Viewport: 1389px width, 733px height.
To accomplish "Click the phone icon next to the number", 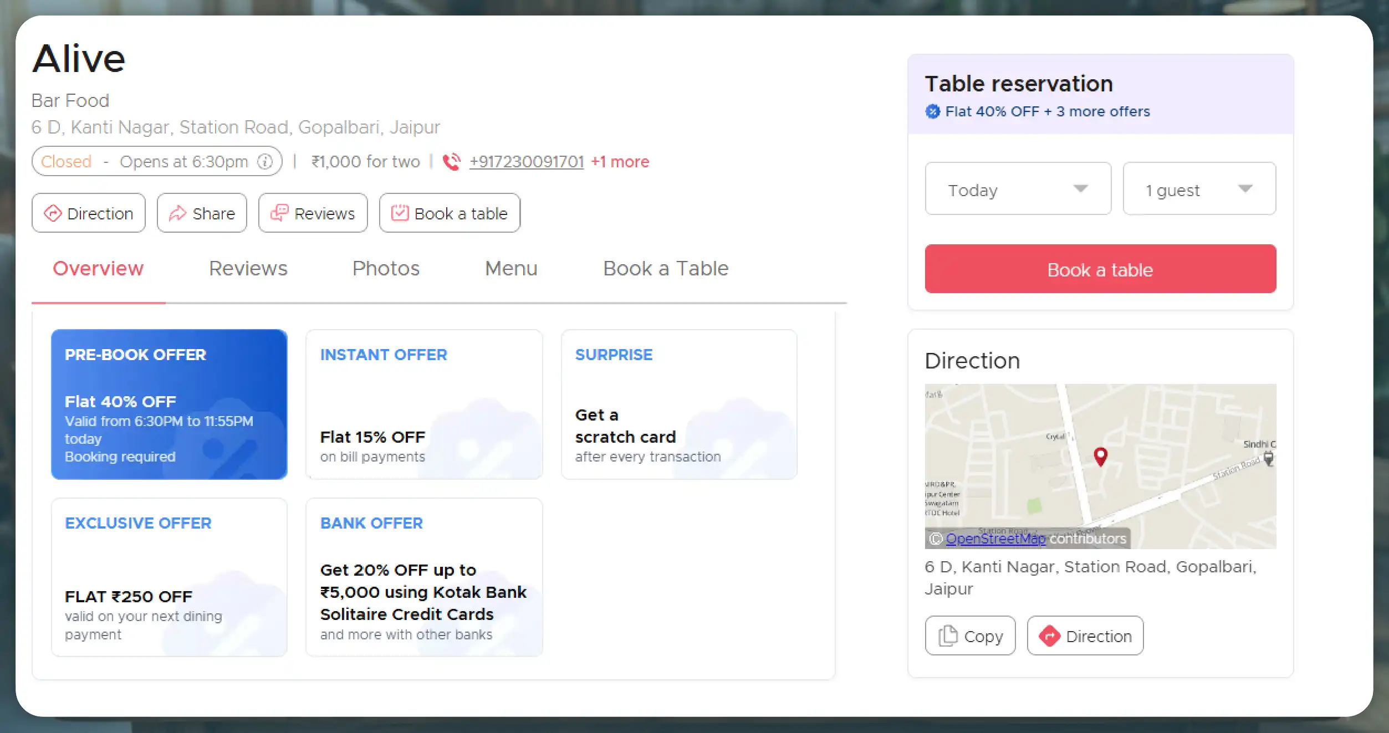I will point(450,162).
